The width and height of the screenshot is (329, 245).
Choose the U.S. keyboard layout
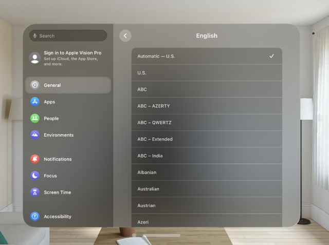point(206,73)
